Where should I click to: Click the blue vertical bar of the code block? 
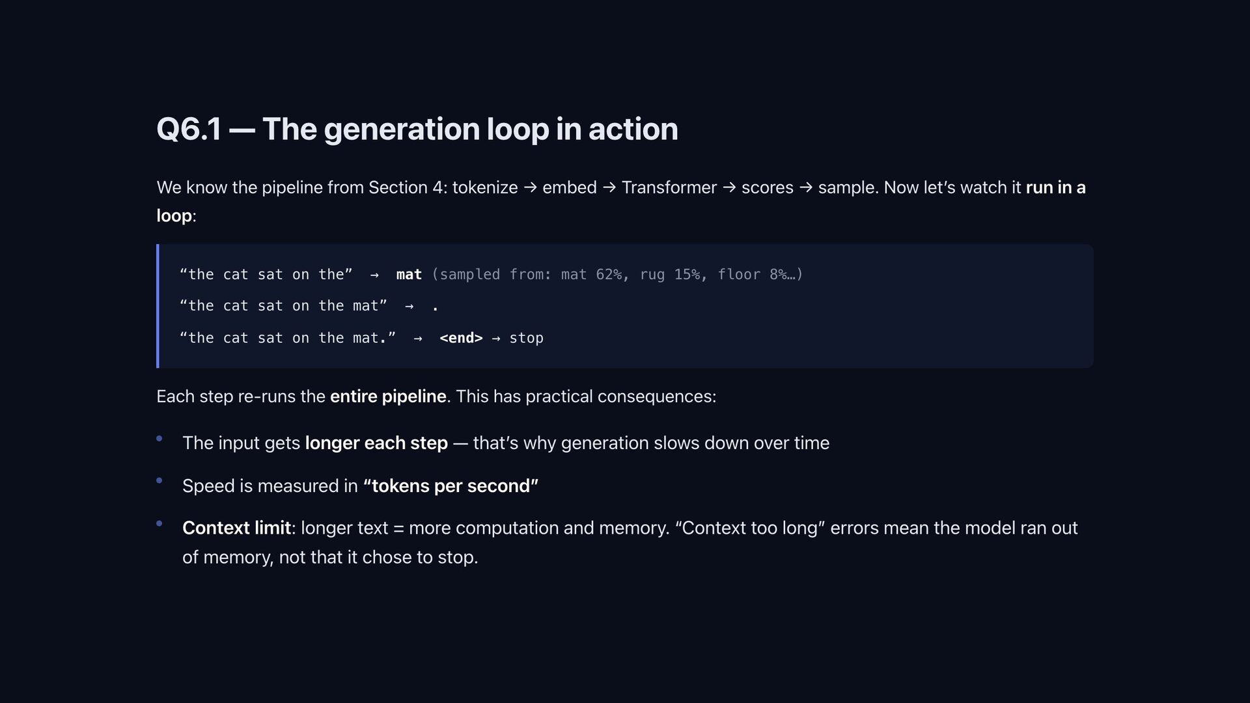click(158, 306)
